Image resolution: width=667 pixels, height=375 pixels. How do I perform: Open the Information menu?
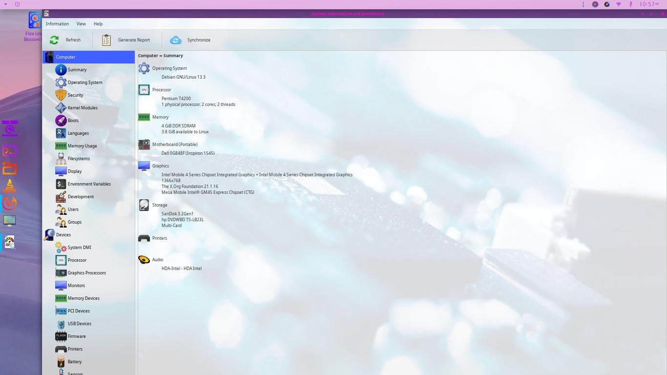coord(57,23)
